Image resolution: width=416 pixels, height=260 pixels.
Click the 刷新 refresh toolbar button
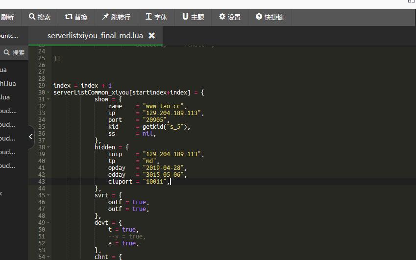[x=7, y=17]
